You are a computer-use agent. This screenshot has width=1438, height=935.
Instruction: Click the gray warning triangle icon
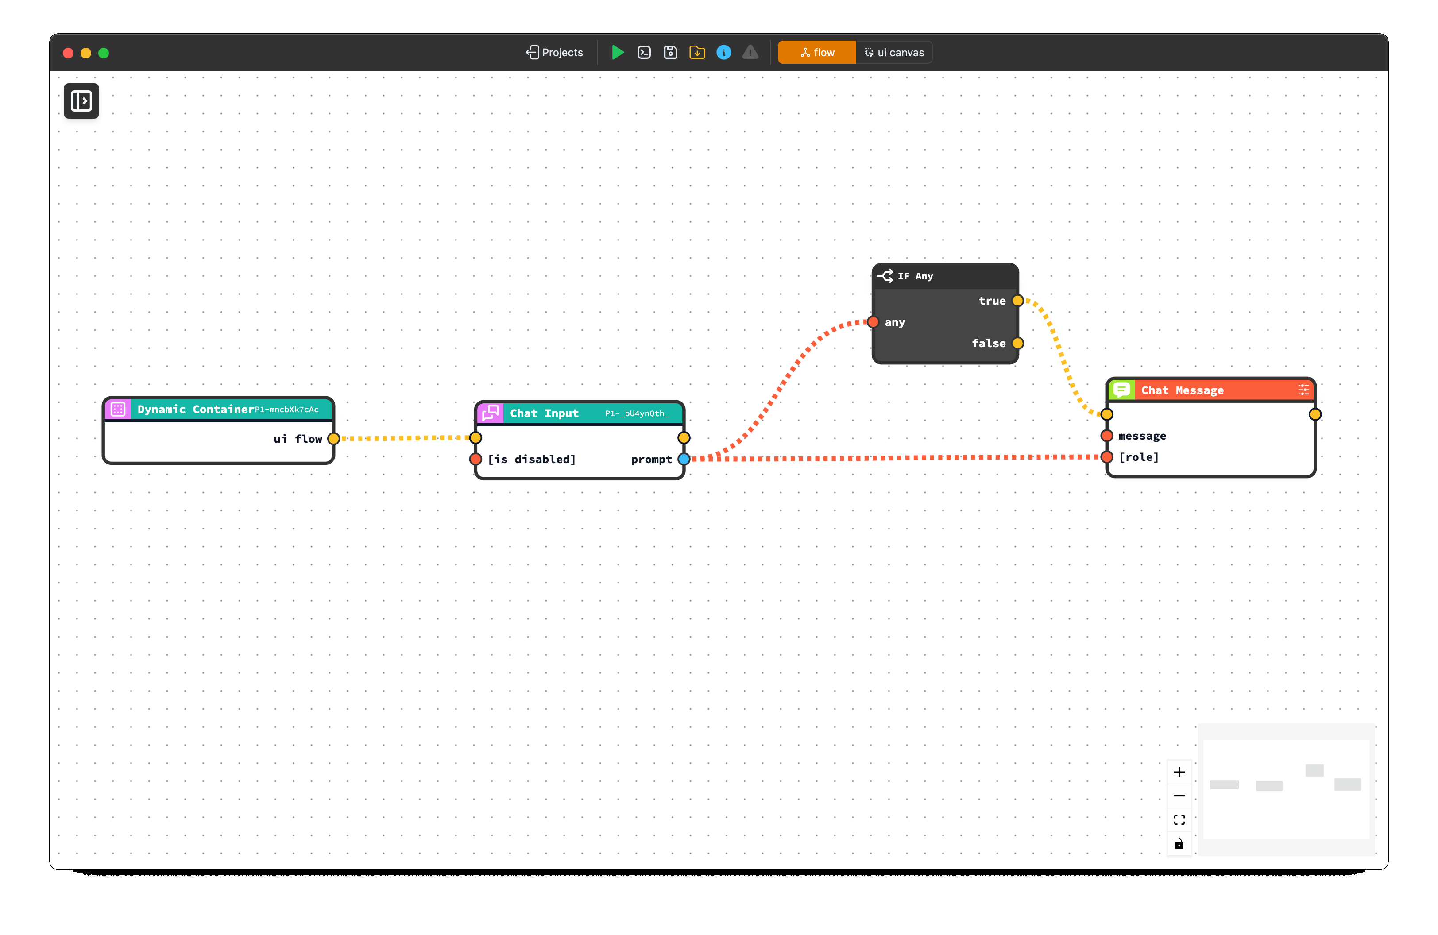tap(750, 53)
